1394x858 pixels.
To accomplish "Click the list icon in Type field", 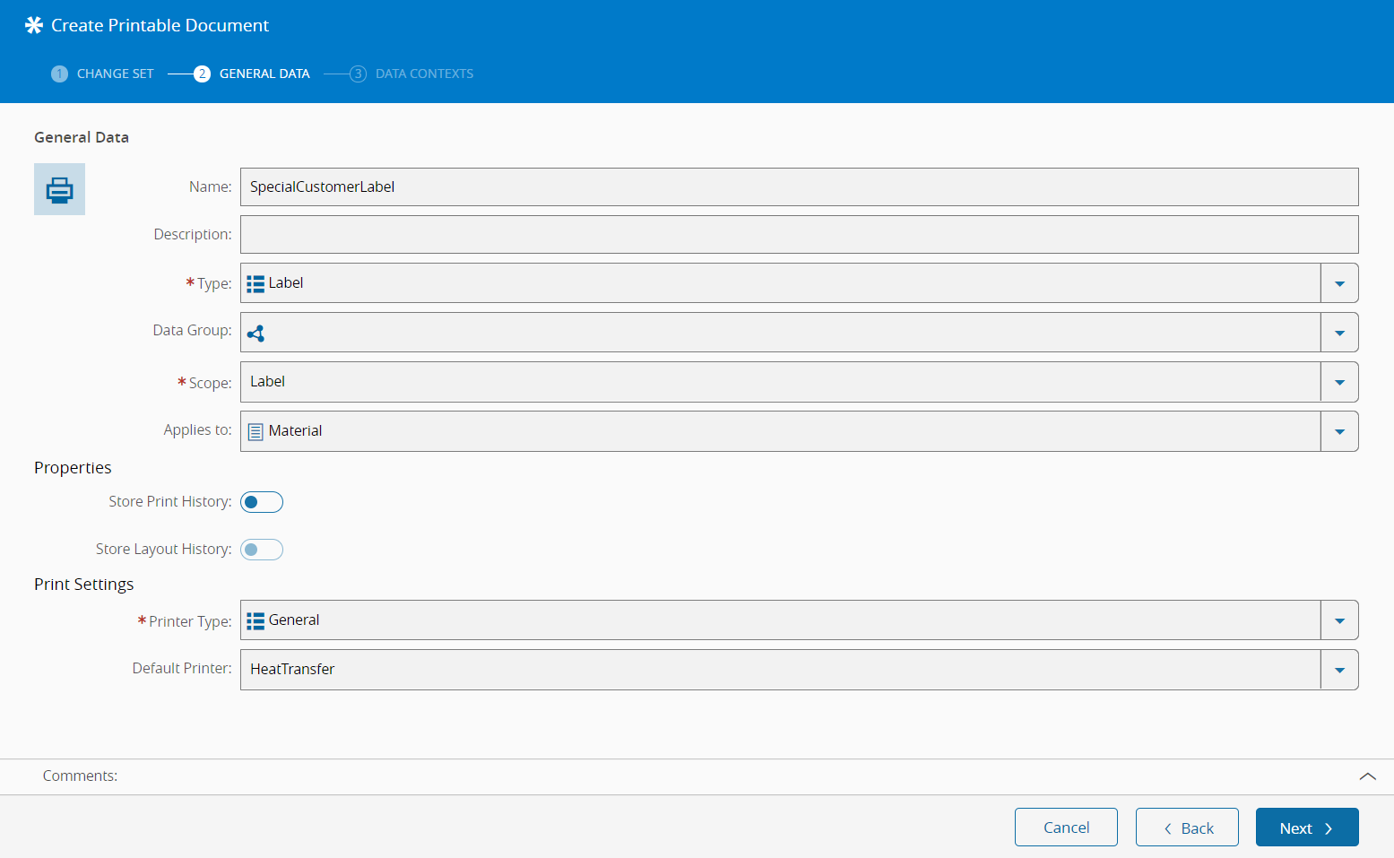I will [x=255, y=283].
